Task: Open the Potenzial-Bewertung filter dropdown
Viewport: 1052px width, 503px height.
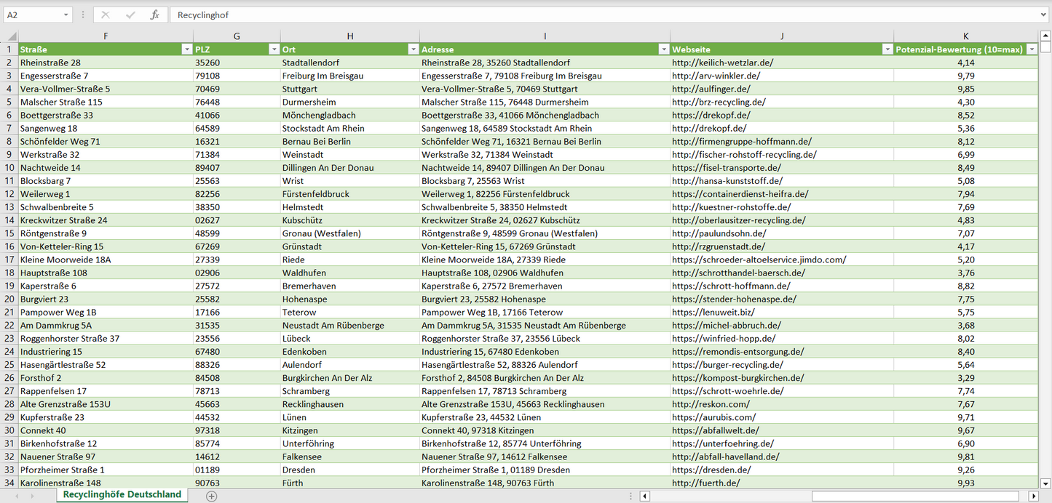Action: 1031,49
